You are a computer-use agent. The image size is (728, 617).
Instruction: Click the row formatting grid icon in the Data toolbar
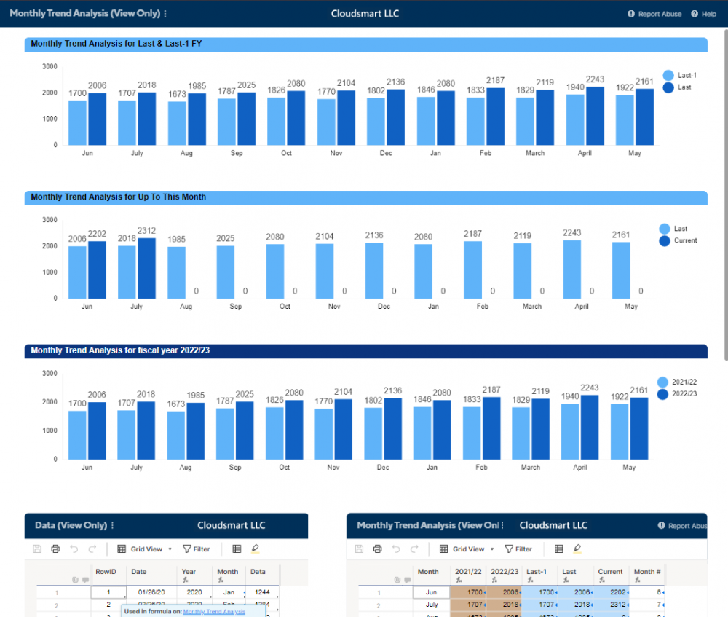(237, 549)
